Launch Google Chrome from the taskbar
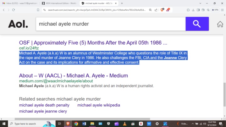 pos(76,124)
